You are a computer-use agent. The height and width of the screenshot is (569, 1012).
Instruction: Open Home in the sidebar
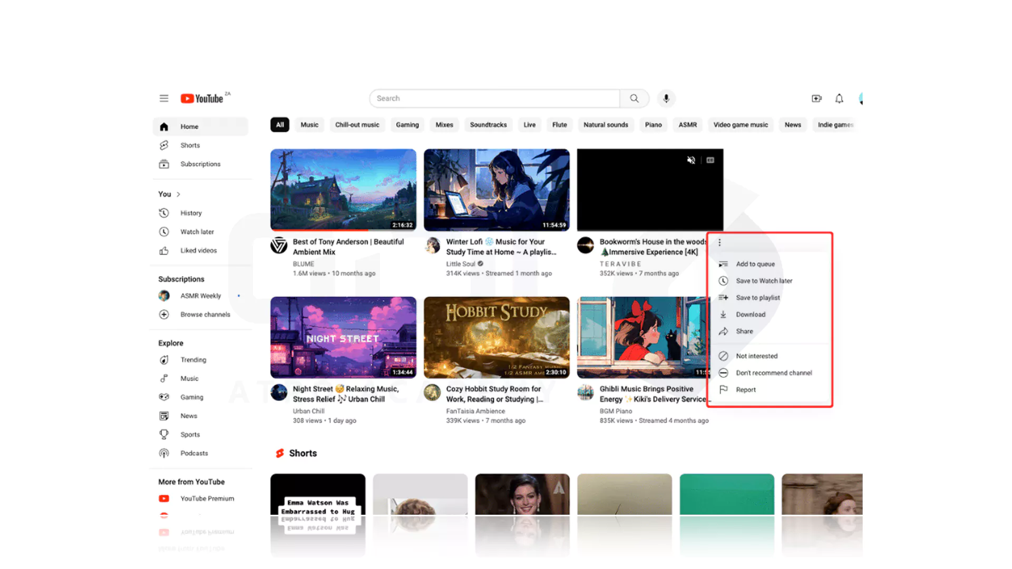point(200,126)
